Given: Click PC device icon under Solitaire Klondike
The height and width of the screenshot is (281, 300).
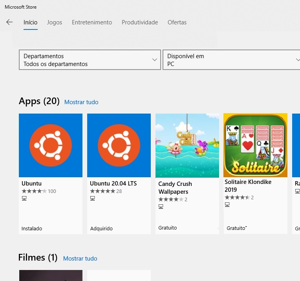Looking at the screenshot, I should coord(227,205).
